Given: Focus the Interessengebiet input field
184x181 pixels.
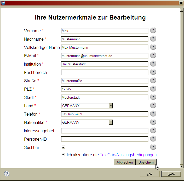Looking at the screenshot, I should coord(105,131).
